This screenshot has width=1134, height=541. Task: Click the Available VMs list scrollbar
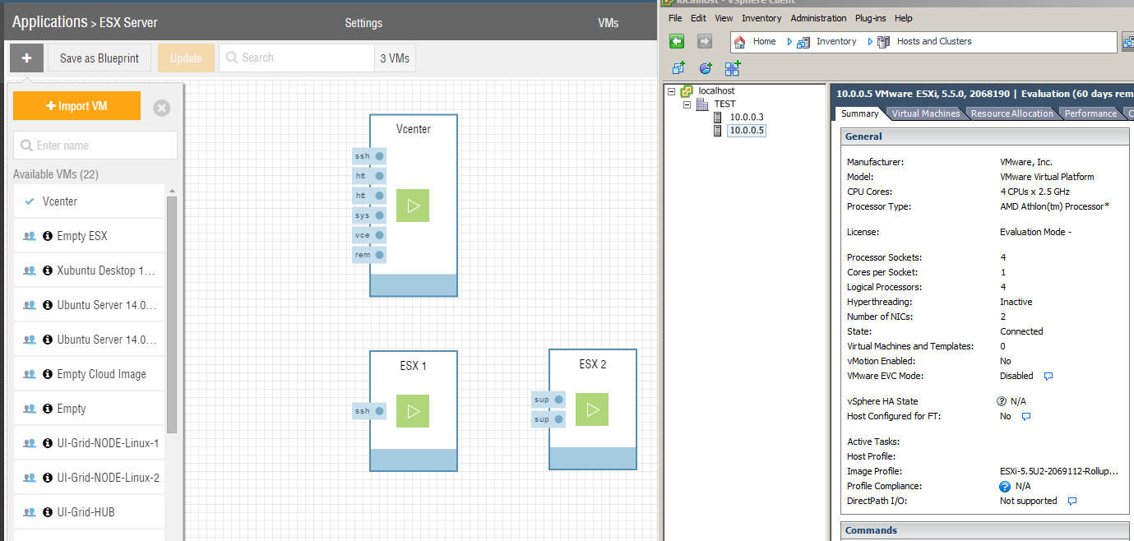[172, 312]
